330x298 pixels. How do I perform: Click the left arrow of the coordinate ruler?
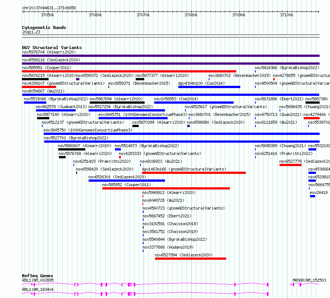[23, 12]
